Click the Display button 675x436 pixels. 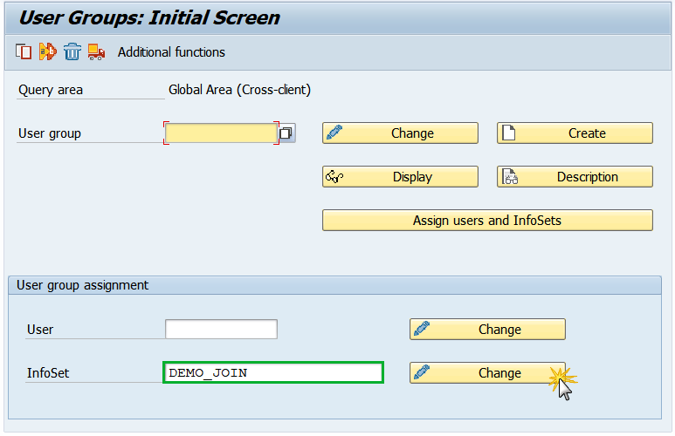(400, 177)
